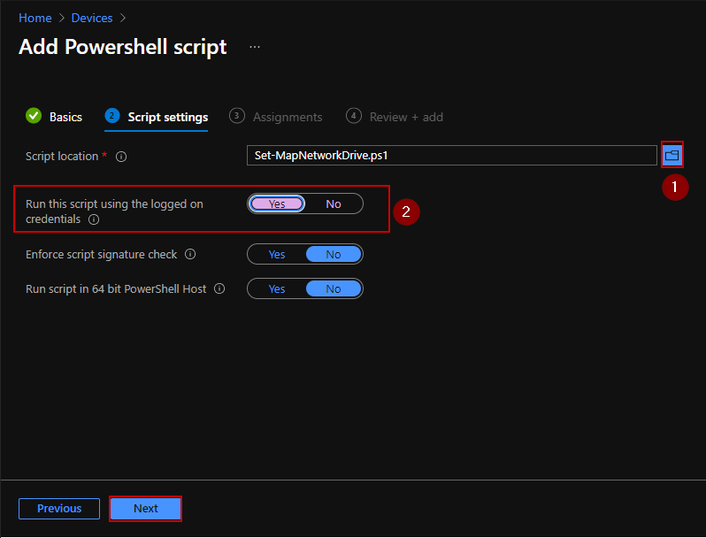Click the folder browse icon for script location
The height and width of the screenshot is (538, 706).
pos(672,156)
